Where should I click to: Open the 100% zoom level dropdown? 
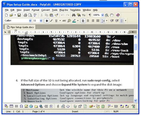pos(103,15)
